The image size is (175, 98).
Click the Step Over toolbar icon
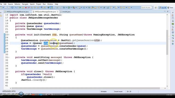[35, 8]
